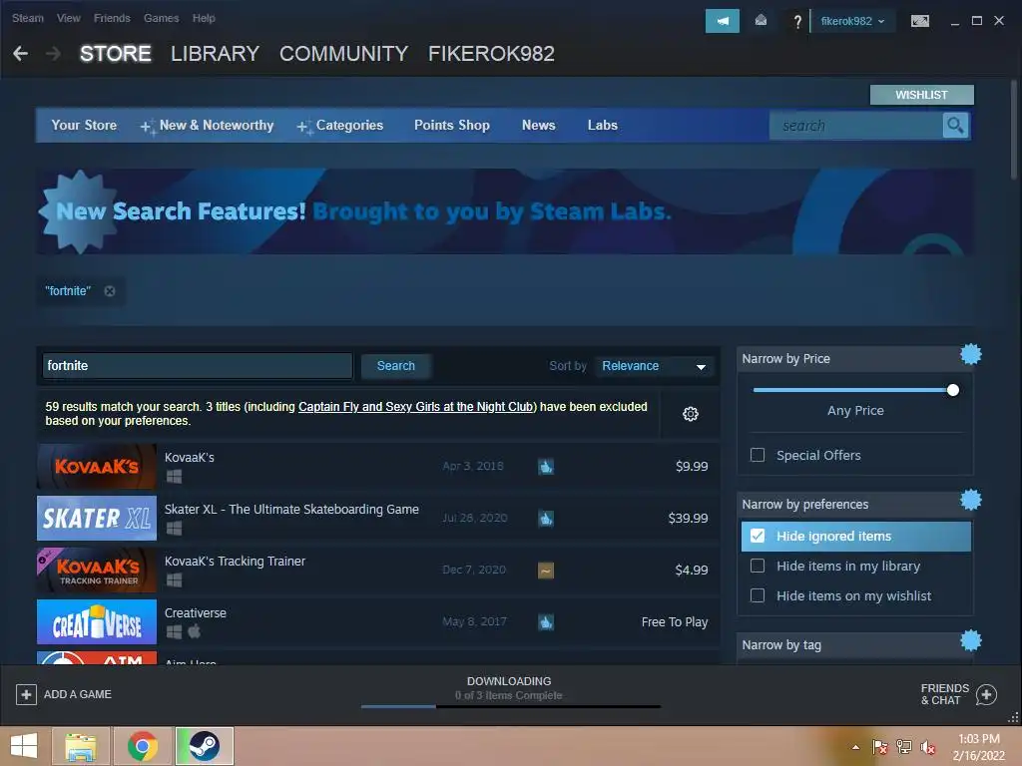Click the New Search Features banner

[x=505, y=211]
